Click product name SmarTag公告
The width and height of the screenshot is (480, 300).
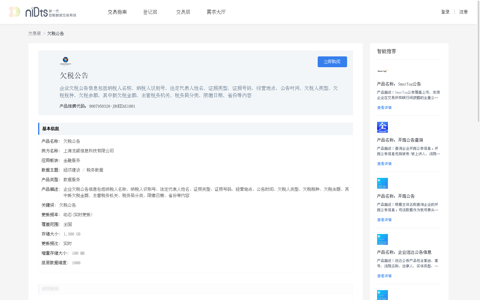[x=409, y=84]
